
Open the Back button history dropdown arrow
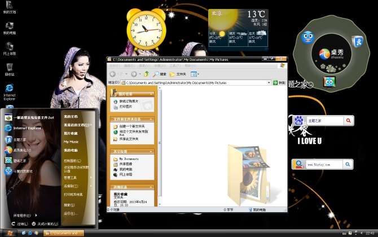point(126,74)
